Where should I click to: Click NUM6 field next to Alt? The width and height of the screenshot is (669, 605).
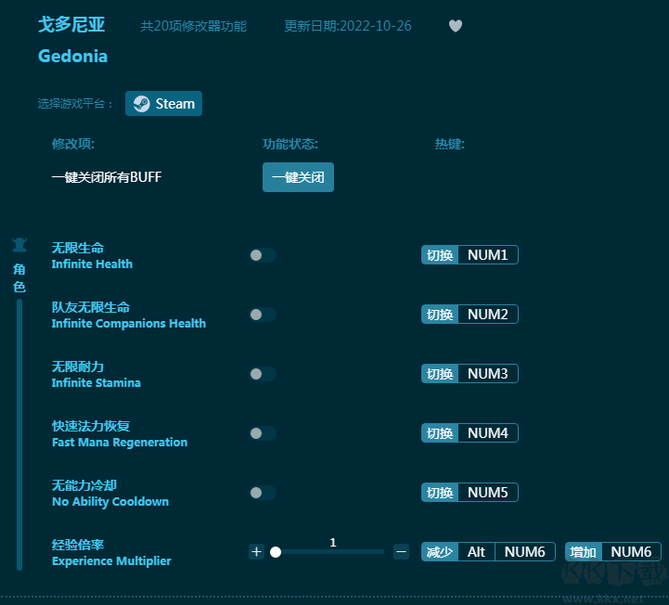[525, 552]
